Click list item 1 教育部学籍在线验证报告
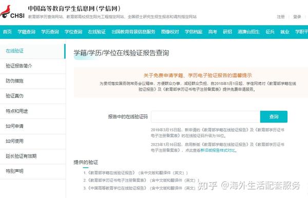 [x=136, y=173]
